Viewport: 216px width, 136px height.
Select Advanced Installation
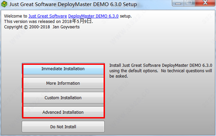click(63, 112)
